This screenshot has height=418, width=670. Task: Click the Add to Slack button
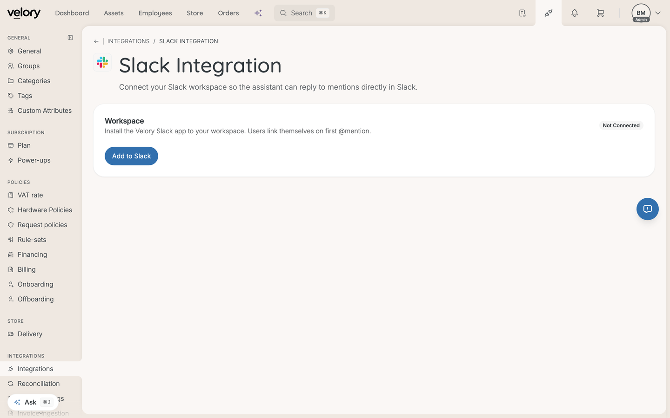(x=131, y=156)
